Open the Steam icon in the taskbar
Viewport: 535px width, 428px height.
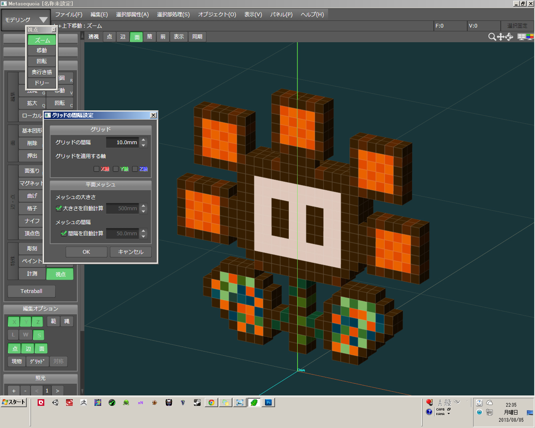tap(197, 403)
